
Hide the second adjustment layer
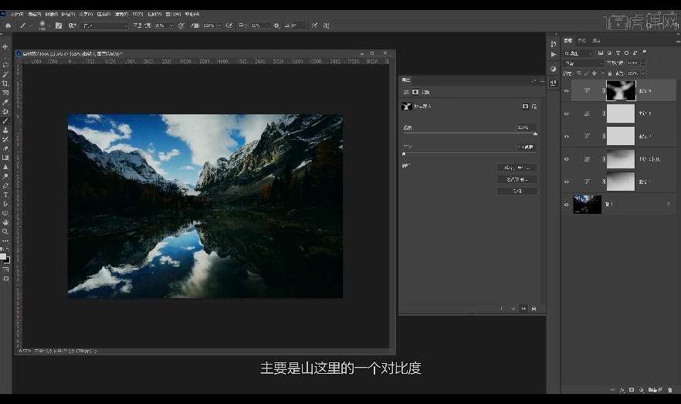click(567, 114)
